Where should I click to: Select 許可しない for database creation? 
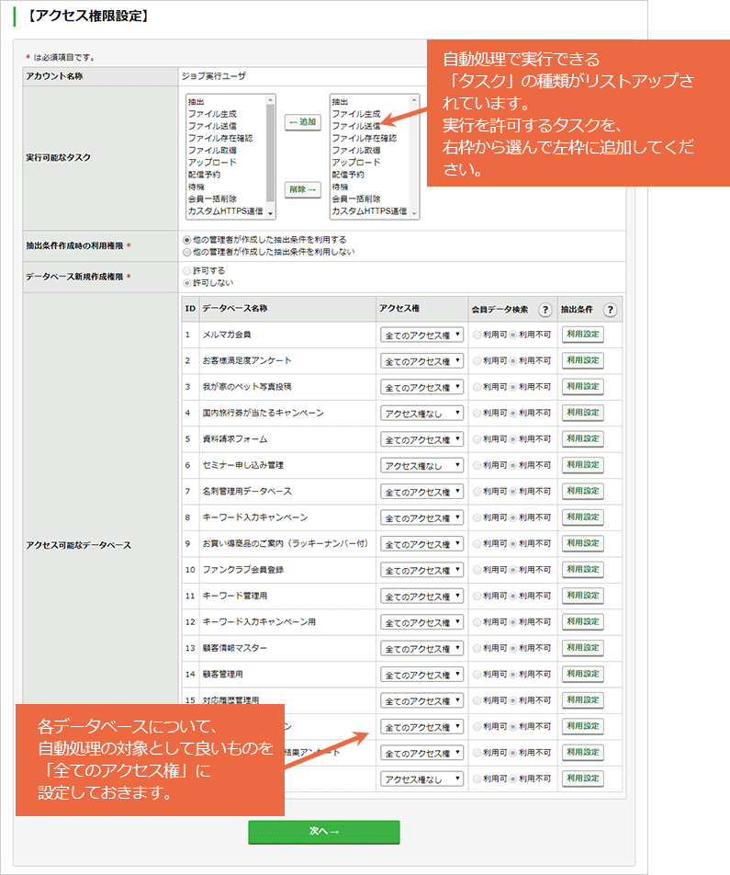186,283
